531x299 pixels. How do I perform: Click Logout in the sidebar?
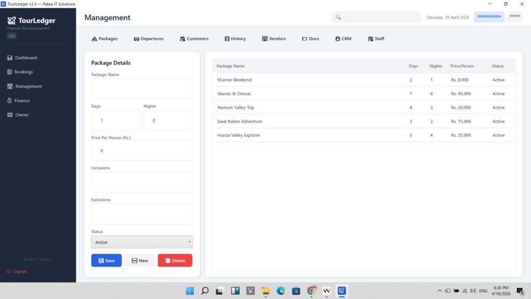[x=19, y=271]
